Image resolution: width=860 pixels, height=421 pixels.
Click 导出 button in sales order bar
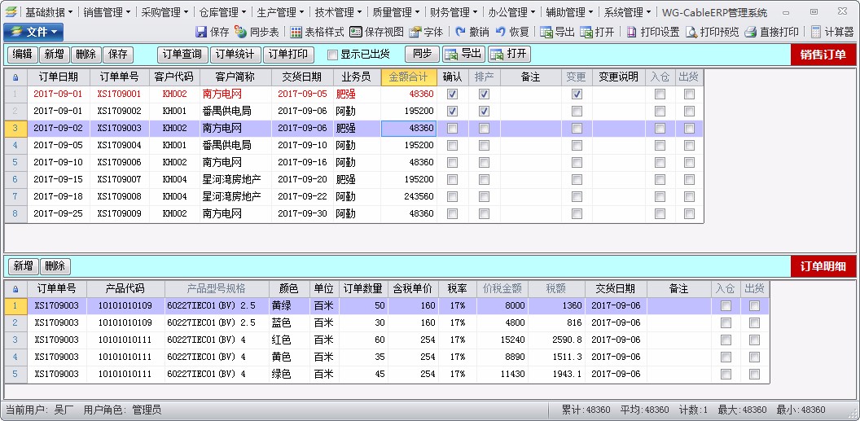[463, 55]
